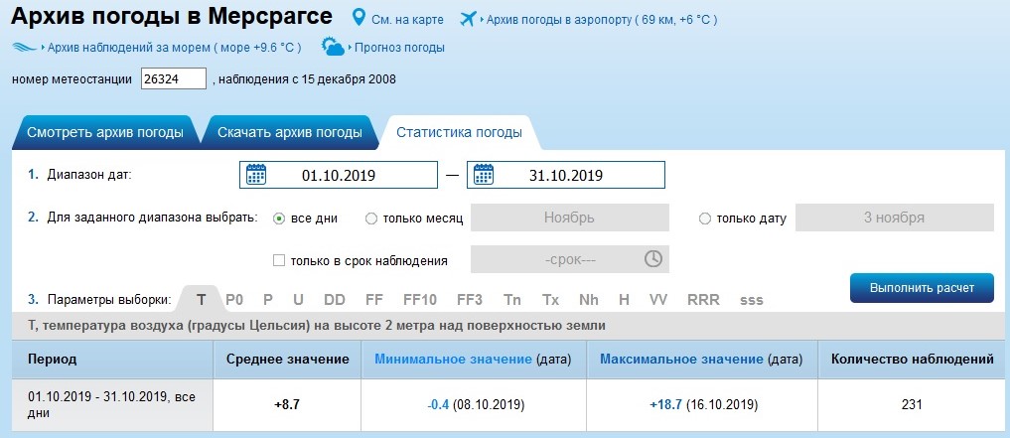
Task: Click the clock icon in срок field
Action: [653, 259]
